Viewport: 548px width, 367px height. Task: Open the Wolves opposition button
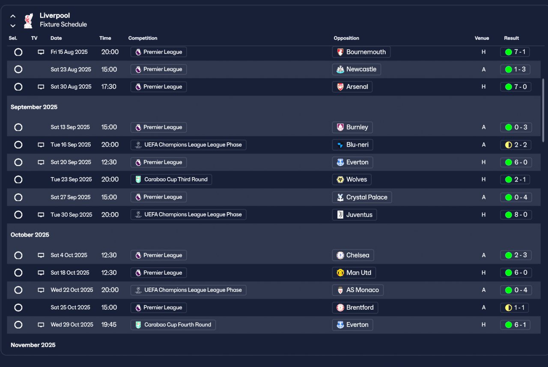pyautogui.click(x=352, y=180)
